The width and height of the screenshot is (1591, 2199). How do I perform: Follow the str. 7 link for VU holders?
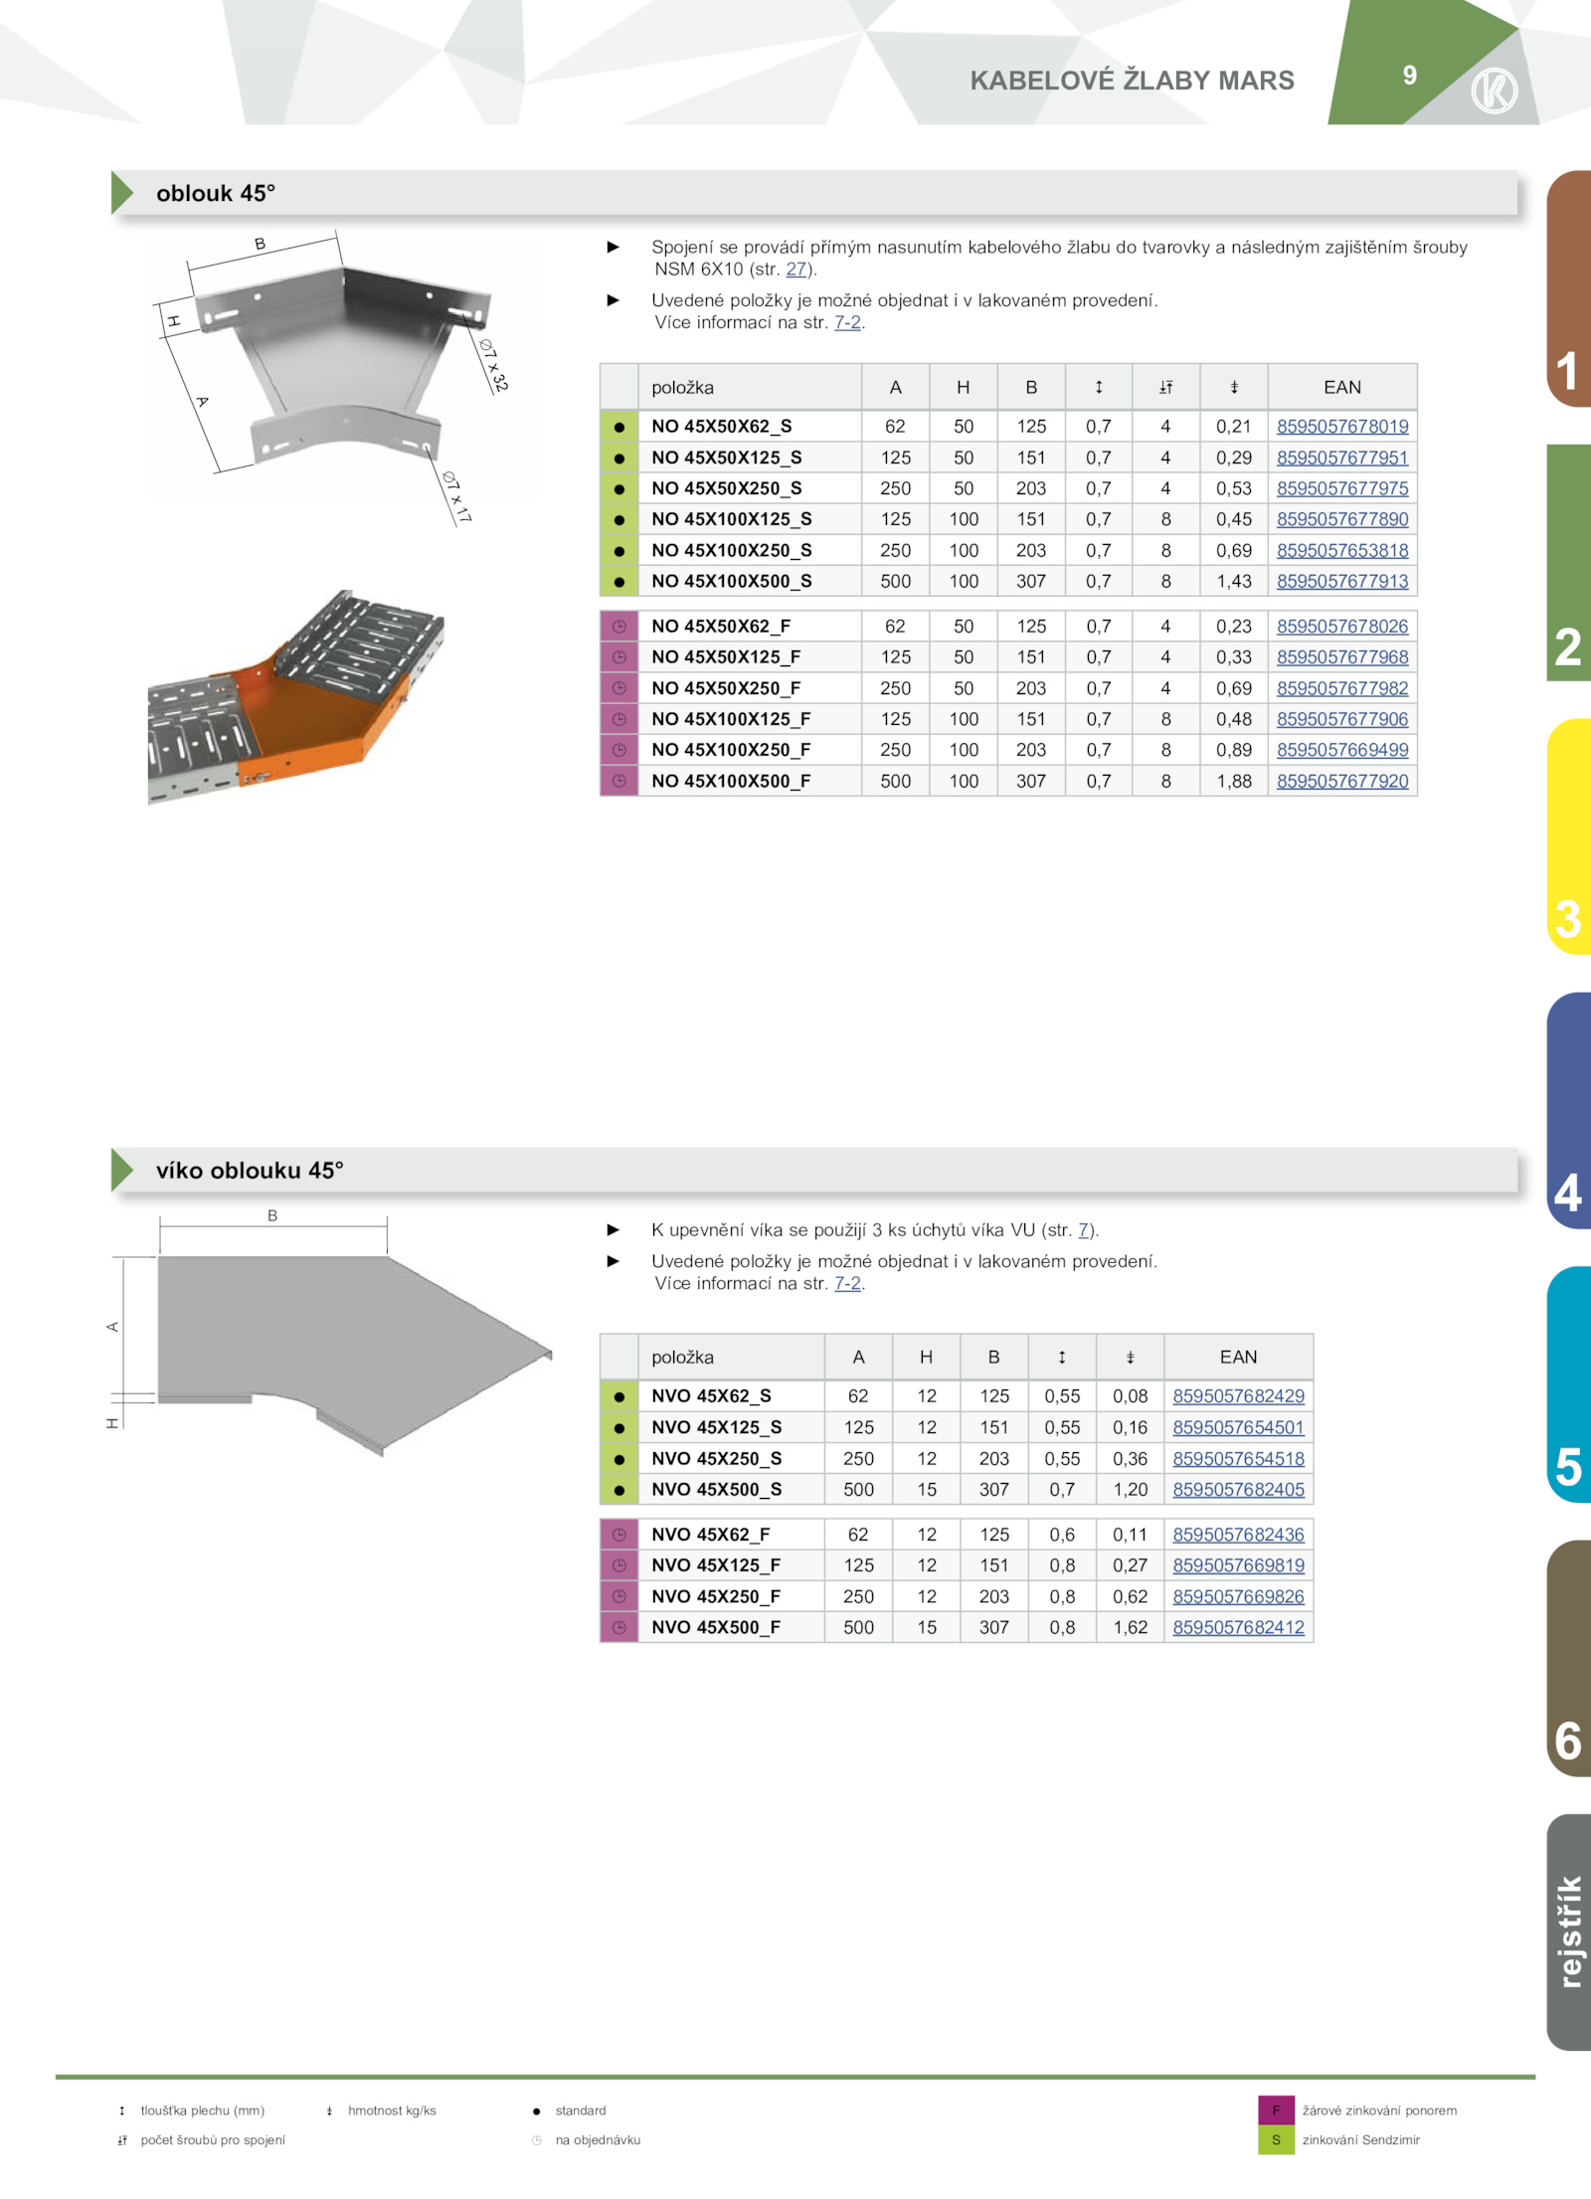(1084, 1230)
